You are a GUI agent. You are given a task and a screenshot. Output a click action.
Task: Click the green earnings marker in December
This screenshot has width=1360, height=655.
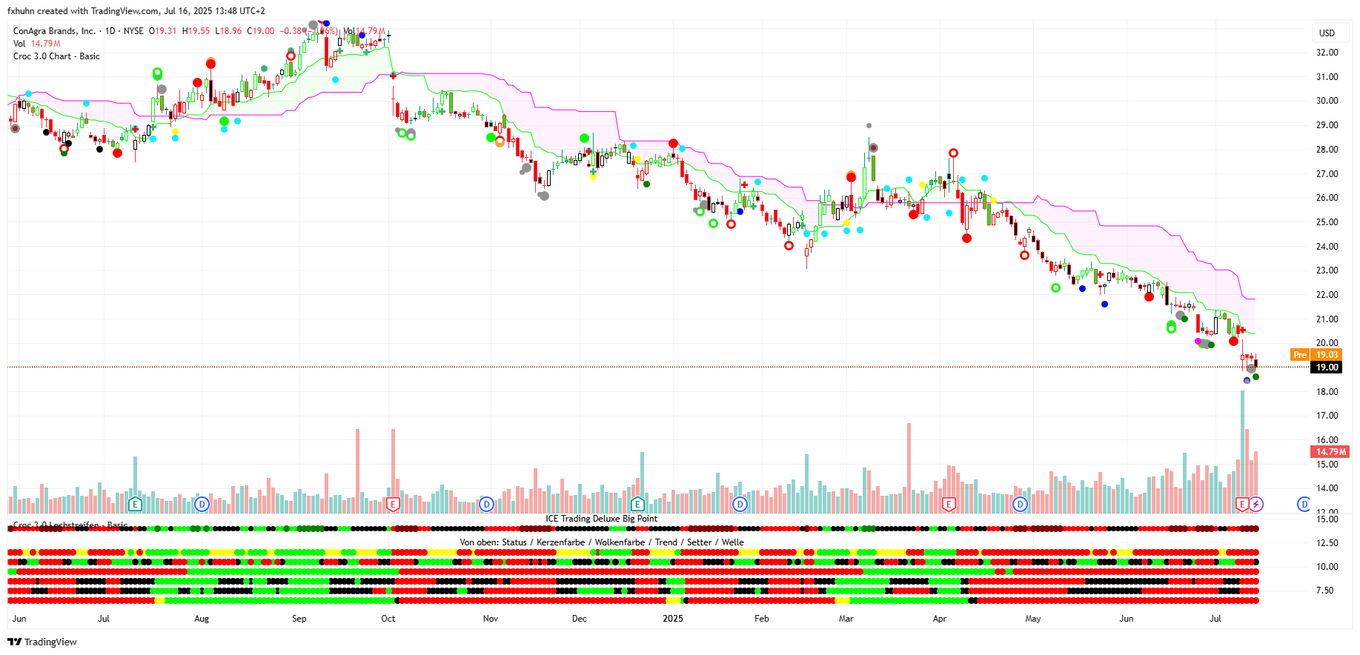[x=637, y=505]
